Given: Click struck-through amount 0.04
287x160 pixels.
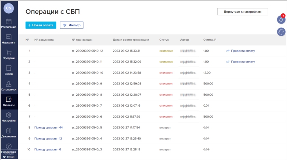Looking at the screenshot, I should (x=206, y=138).
